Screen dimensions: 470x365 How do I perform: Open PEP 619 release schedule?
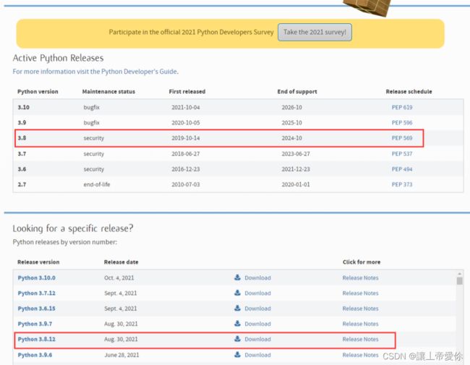point(402,107)
